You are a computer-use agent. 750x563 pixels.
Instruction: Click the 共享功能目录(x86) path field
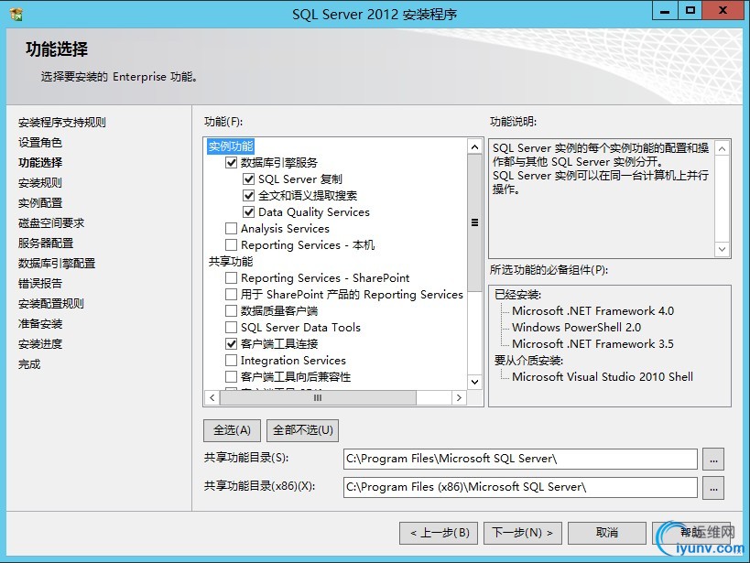(x=520, y=487)
